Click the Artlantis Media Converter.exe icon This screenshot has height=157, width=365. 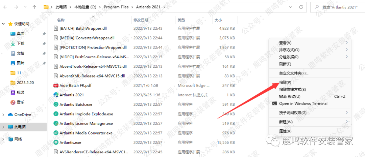pos(56,133)
